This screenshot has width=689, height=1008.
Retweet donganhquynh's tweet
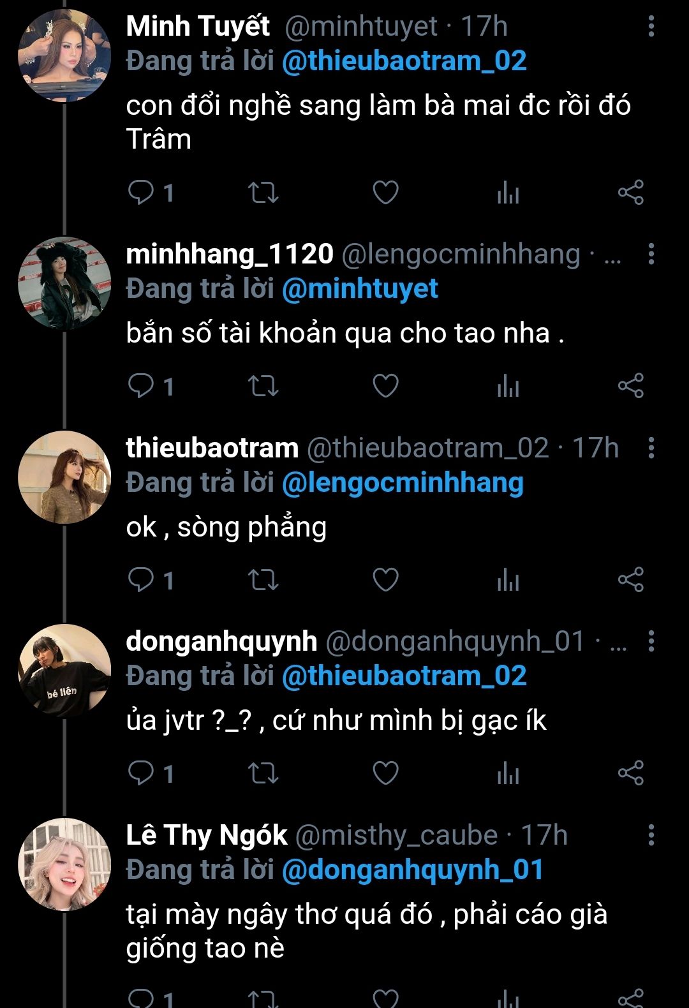click(x=263, y=773)
